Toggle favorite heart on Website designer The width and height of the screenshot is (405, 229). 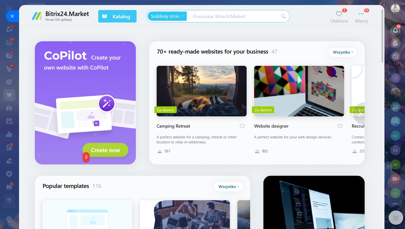point(340,126)
